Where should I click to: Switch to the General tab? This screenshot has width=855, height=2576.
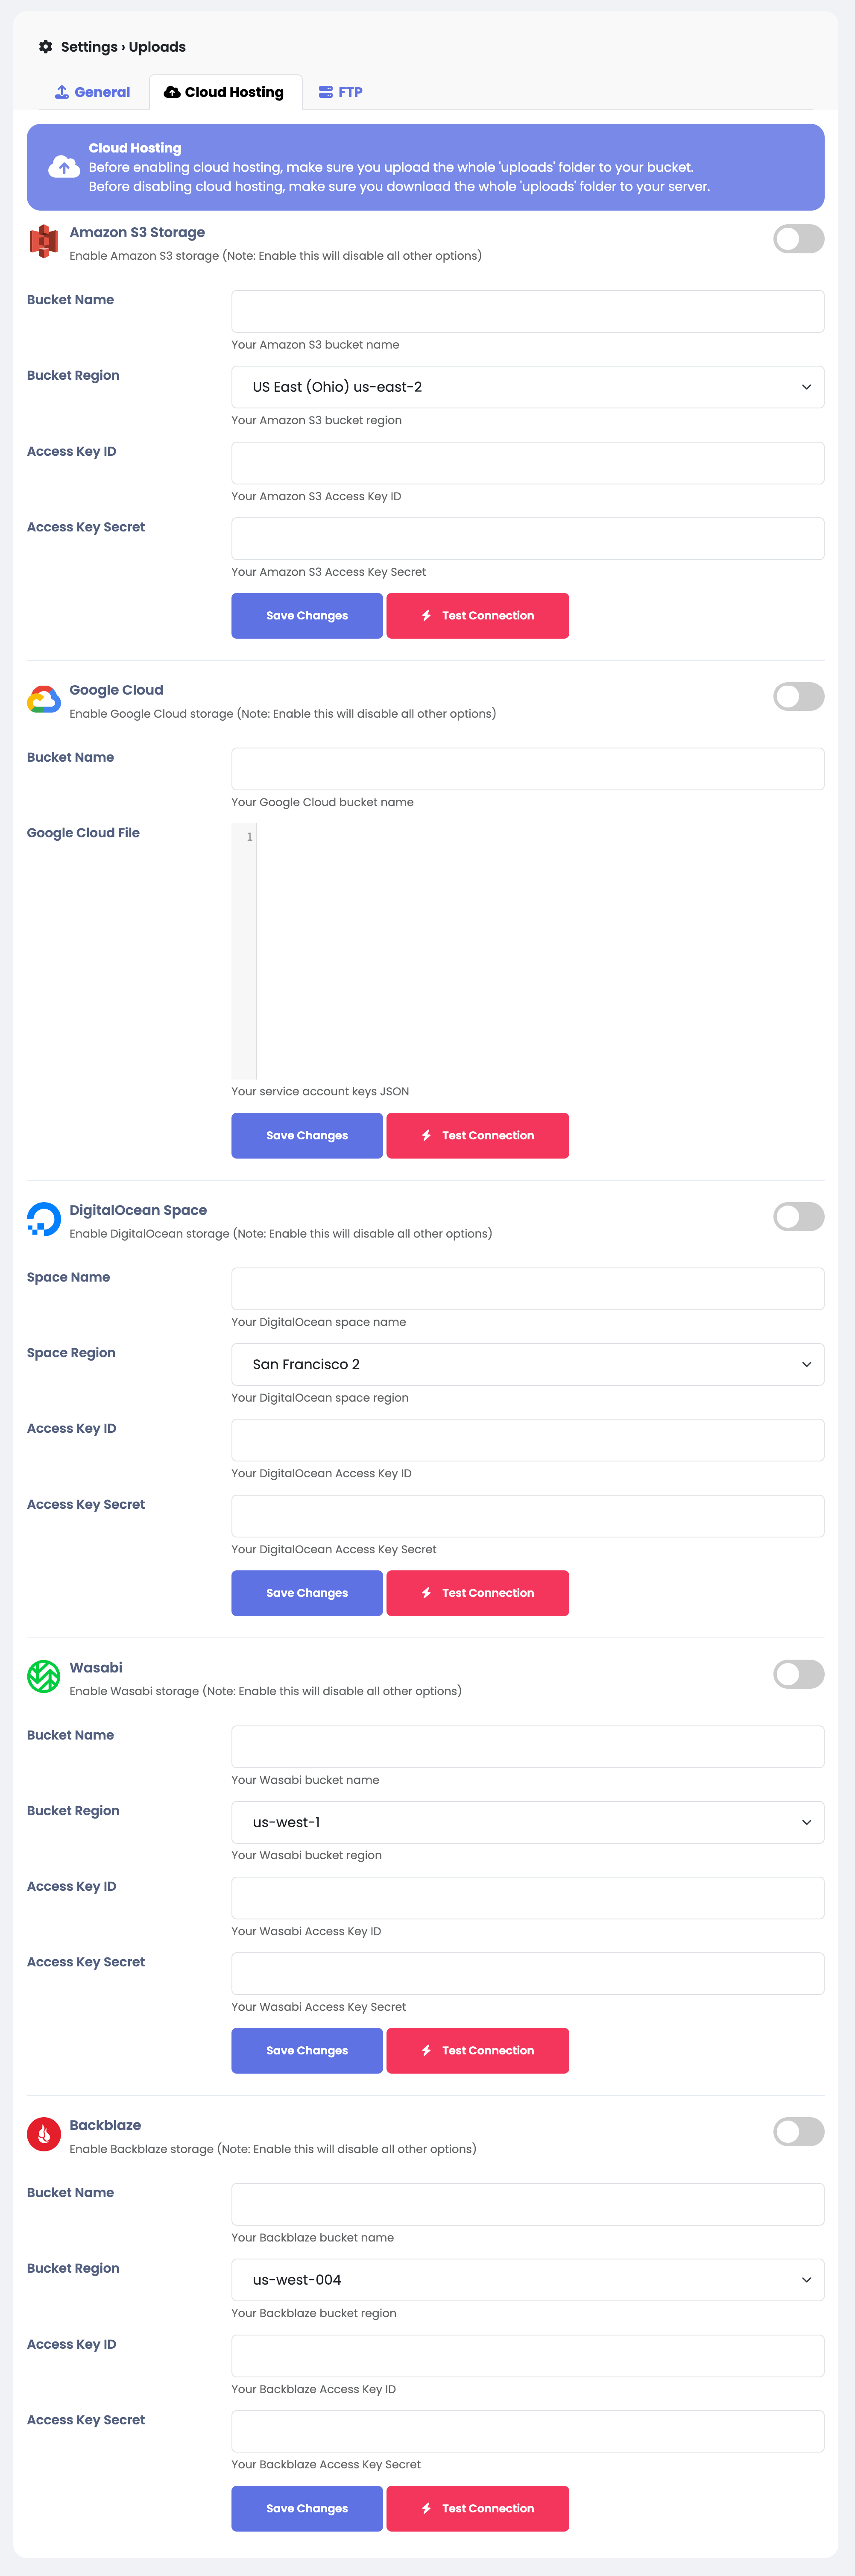[x=91, y=91]
